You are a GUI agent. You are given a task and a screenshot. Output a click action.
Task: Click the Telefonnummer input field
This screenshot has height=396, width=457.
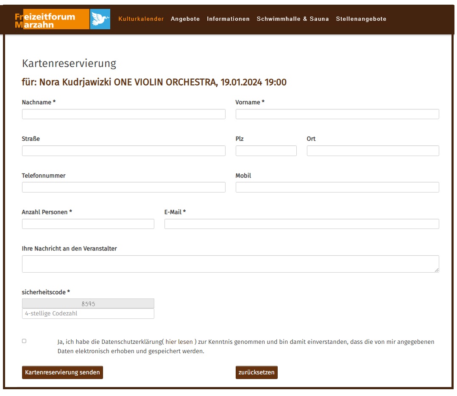click(x=124, y=187)
